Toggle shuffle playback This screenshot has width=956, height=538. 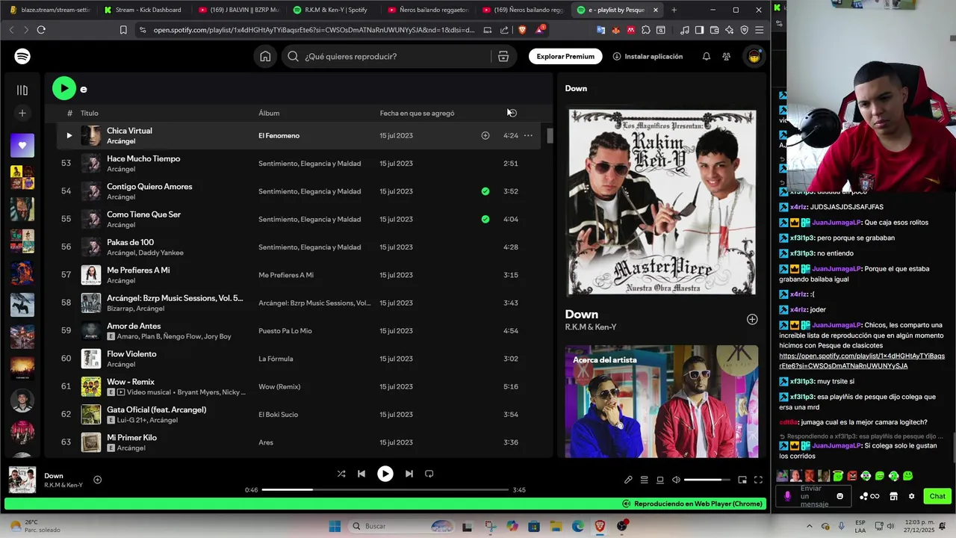tap(341, 474)
